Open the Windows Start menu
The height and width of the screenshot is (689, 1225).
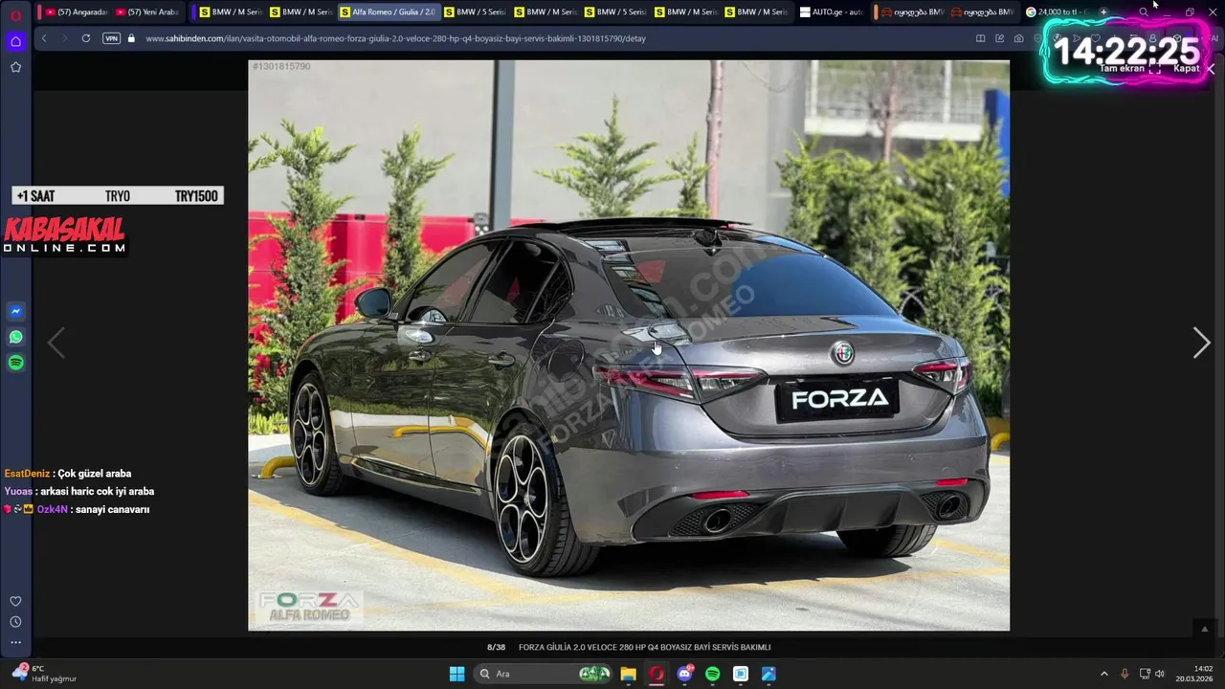pyautogui.click(x=457, y=674)
